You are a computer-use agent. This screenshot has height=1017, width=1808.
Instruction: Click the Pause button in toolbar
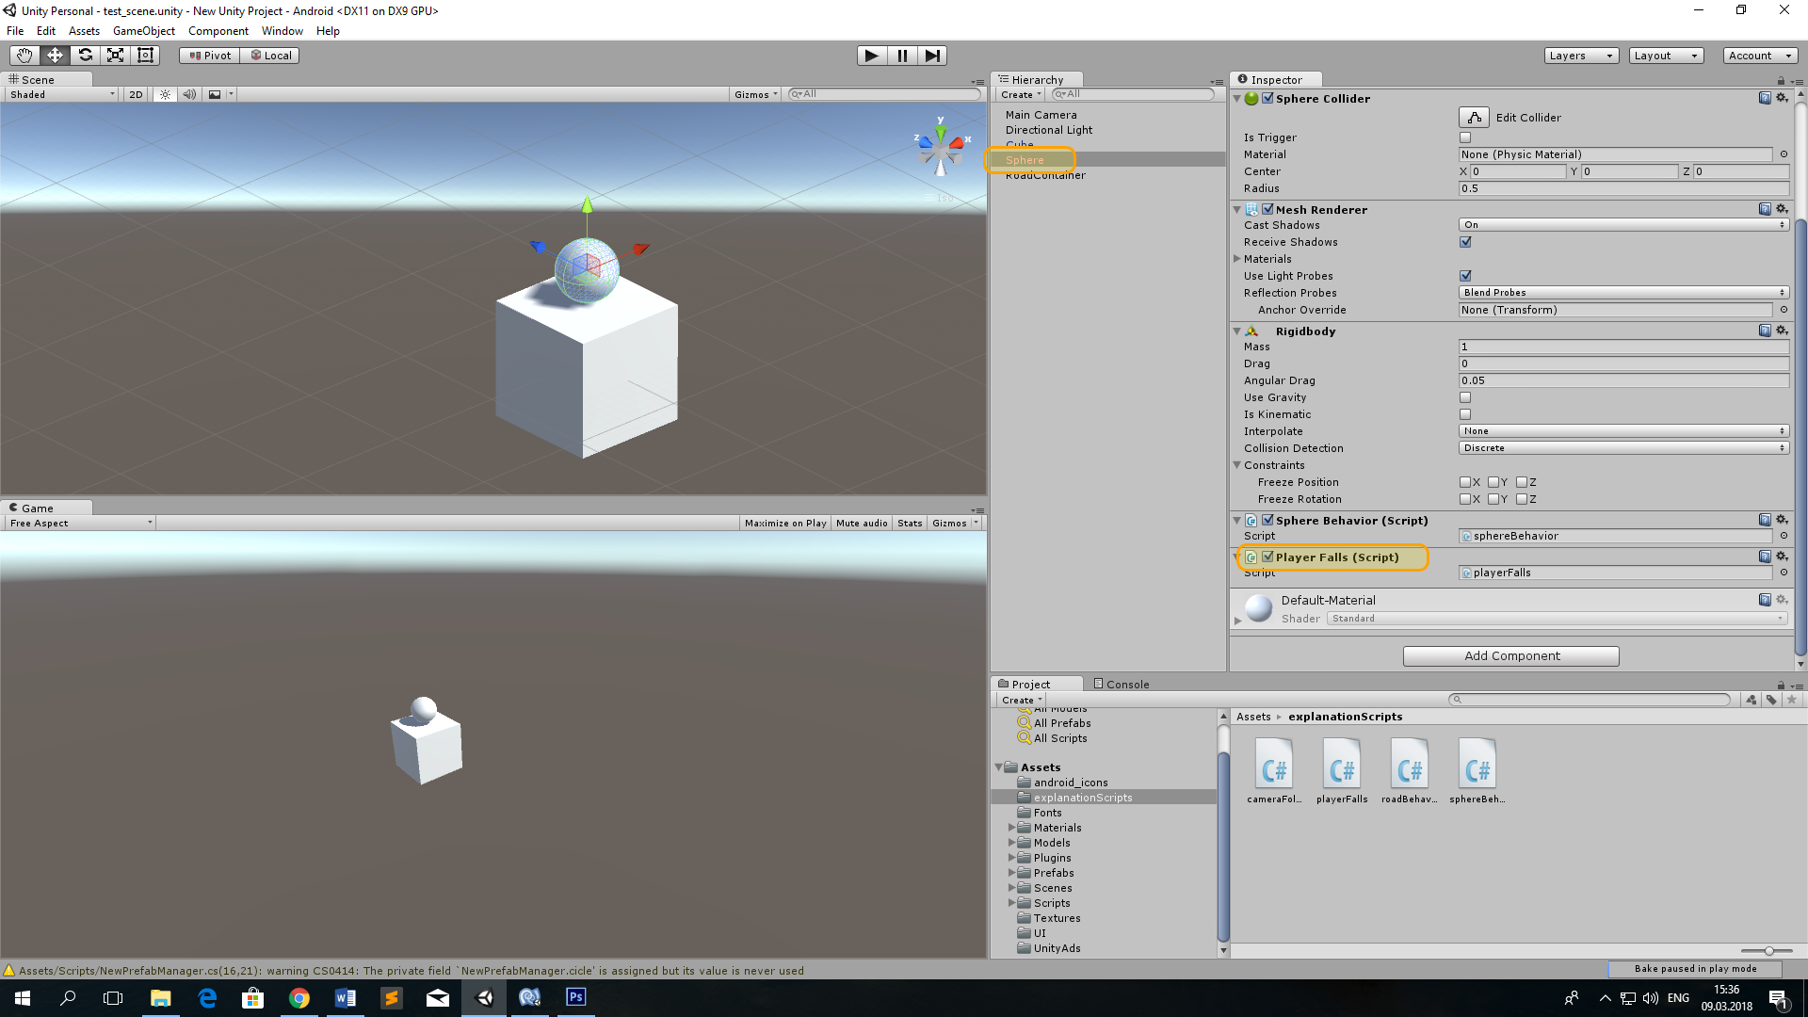[901, 55]
